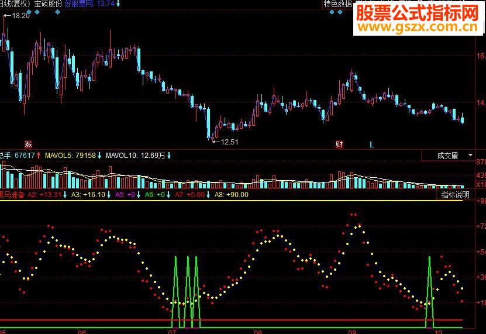Click the red 财 event marker
The height and width of the screenshot is (334, 486).
click(339, 144)
